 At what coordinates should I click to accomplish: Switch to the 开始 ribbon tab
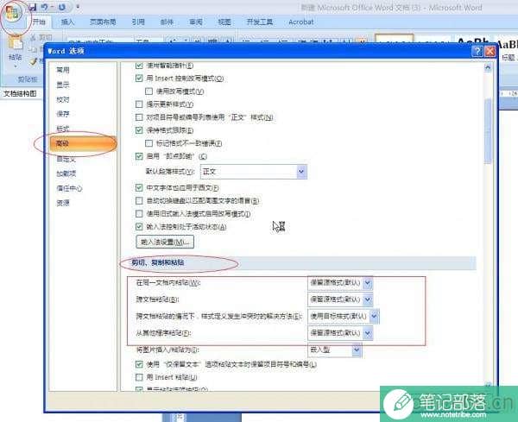point(39,22)
